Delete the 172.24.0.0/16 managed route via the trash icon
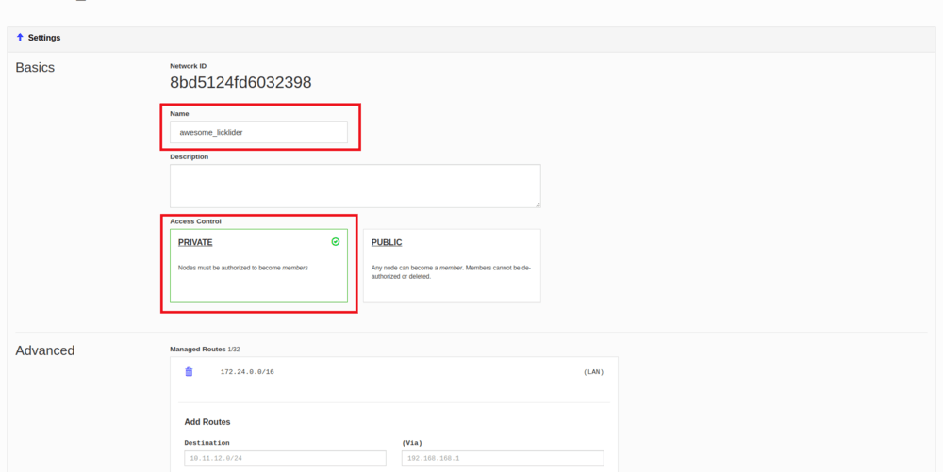Image resolution: width=943 pixels, height=472 pixels. (189, 372)
